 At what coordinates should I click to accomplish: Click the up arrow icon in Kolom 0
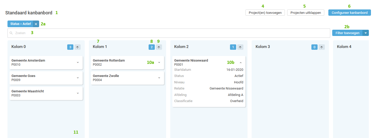point(78,47)
